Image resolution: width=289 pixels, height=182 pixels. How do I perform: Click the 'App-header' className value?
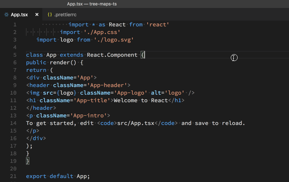[x=110, y=85]
